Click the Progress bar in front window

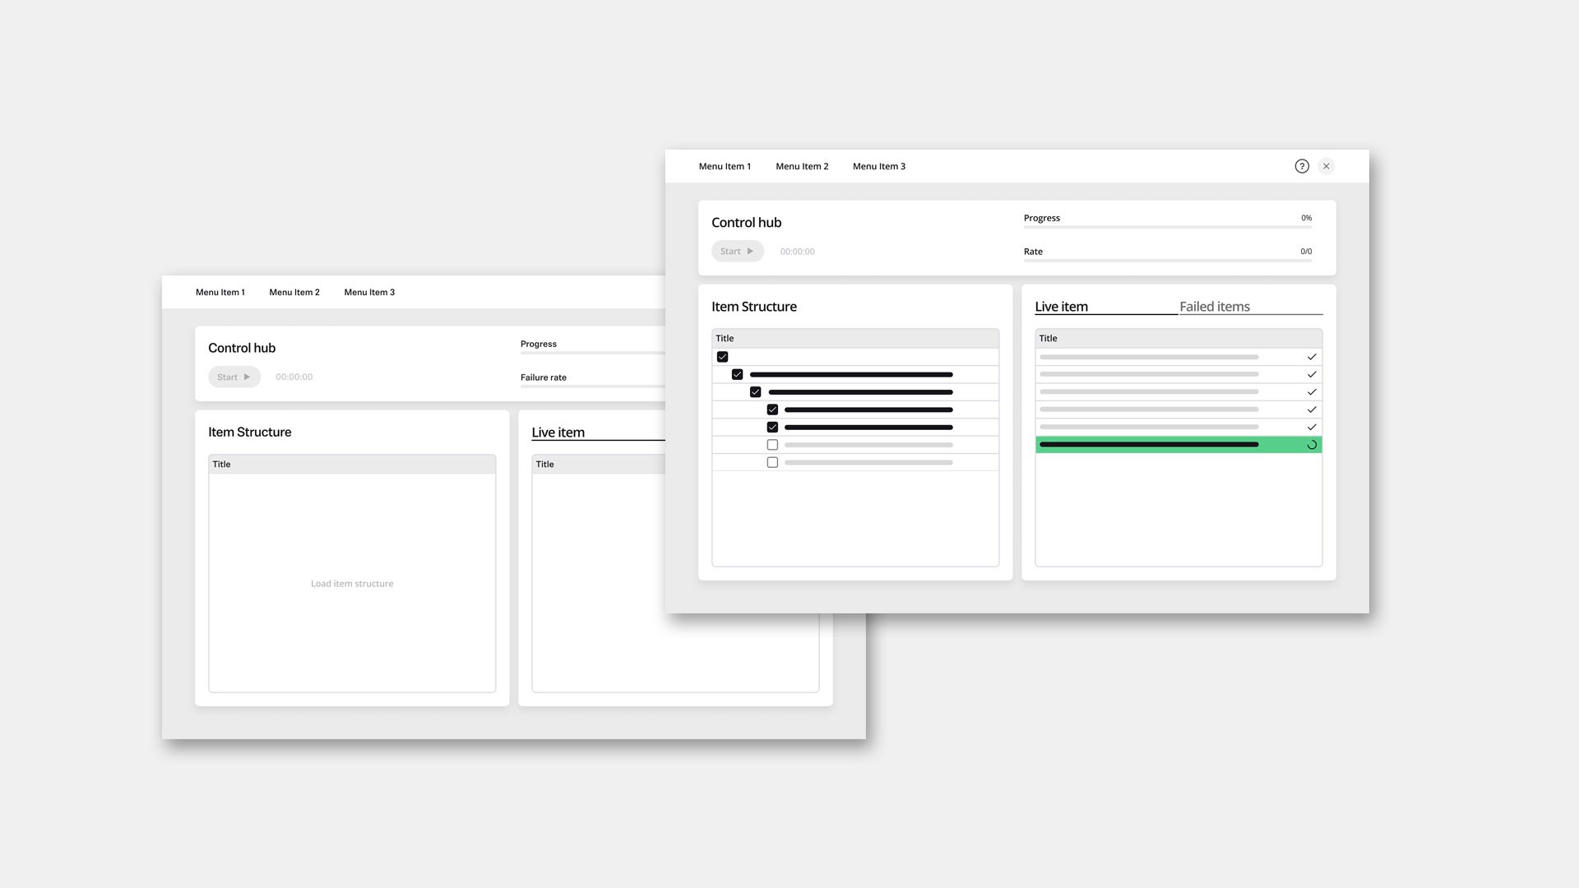(x=1167, y=227)
